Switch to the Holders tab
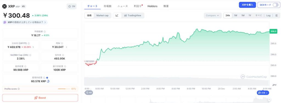This screenshot has width=281, height=103. pos(153,6)
